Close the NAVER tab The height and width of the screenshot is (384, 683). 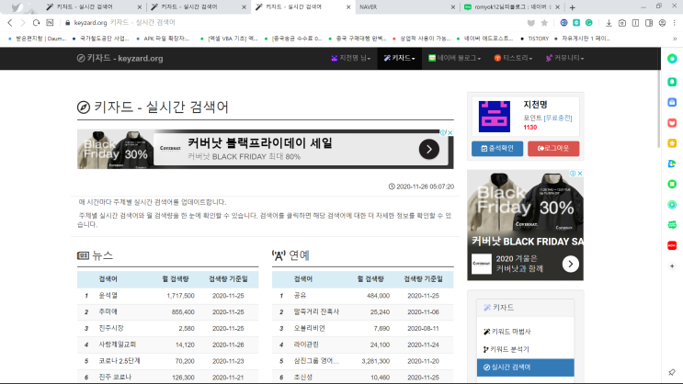click(452, 7)
